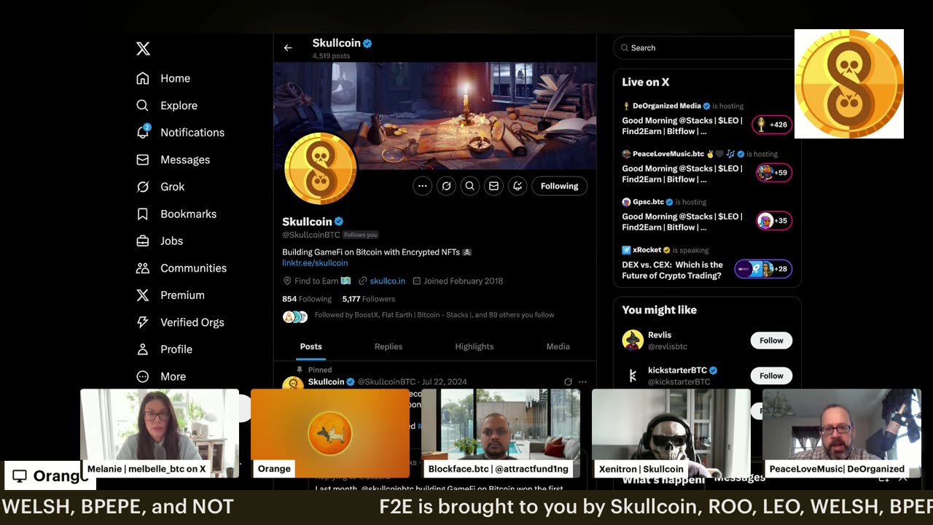Toggle post notifications bell for Skullcoin
The image size is (933, 525).
click(518, 186)
